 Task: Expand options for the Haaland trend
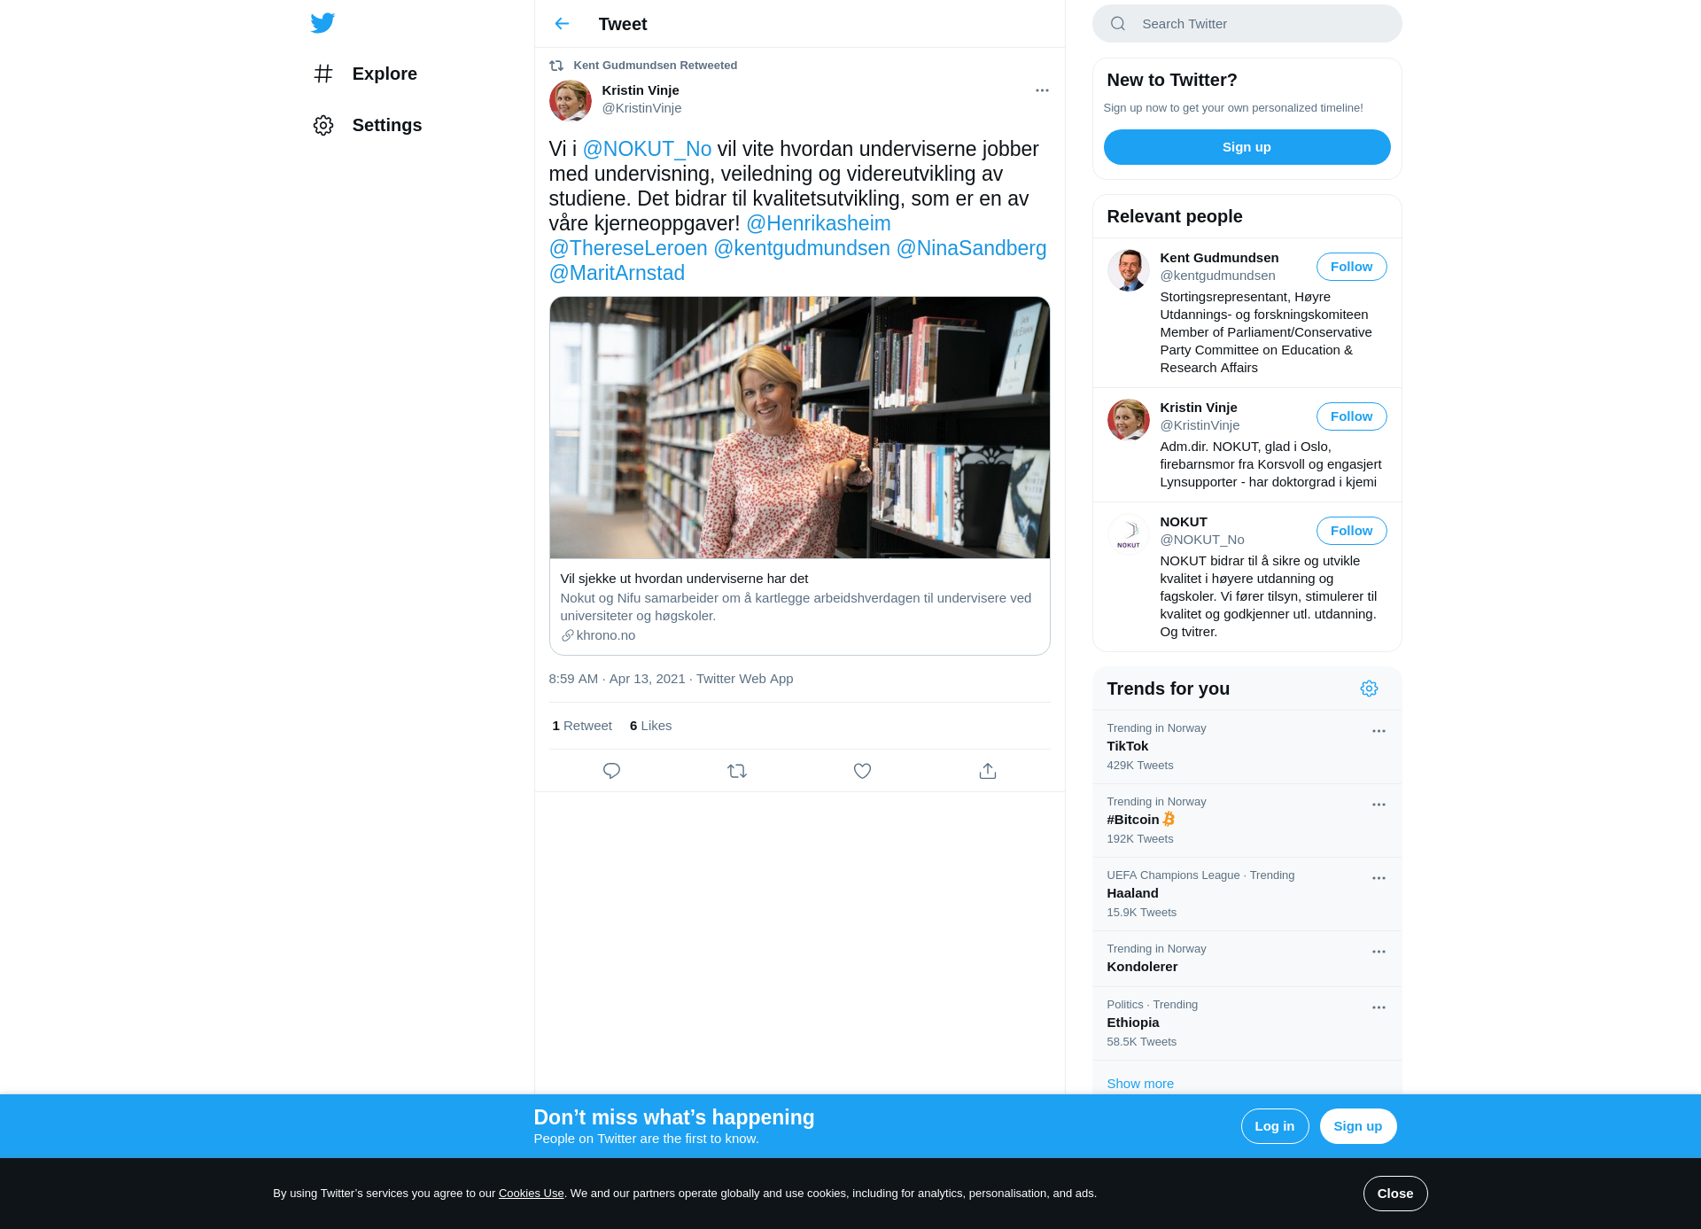(1379, 878)
